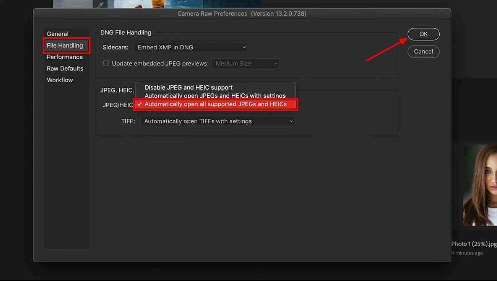This screenshot has width=497, height=281.
Task: Choose Disable JPEG and HEIC support
Action: [188, 88]
